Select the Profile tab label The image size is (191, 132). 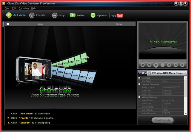[x=143, y=73]
